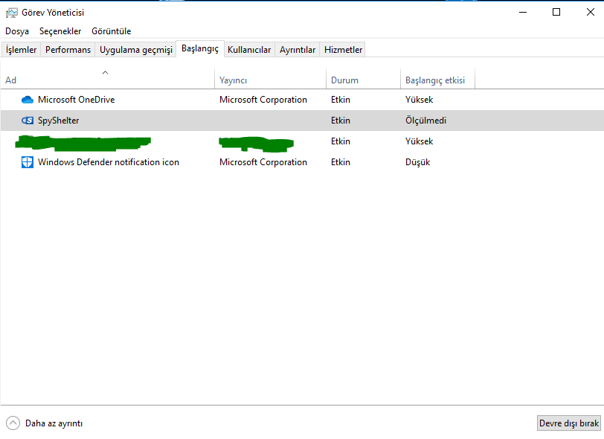Select Windows Defender notification icon row

(302, 162)
